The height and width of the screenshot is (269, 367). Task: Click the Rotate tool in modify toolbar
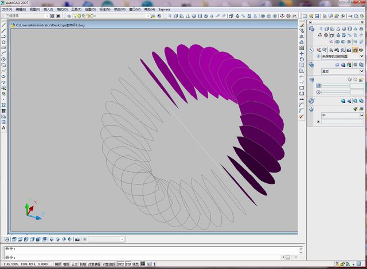pos(302,59)
